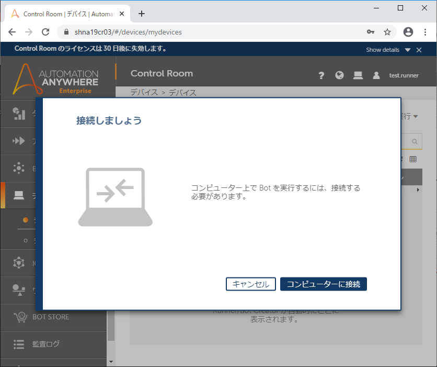The height and width of the screenshot is (367, 437).
Task: Click the site lock icon
Action: (66, 32)
